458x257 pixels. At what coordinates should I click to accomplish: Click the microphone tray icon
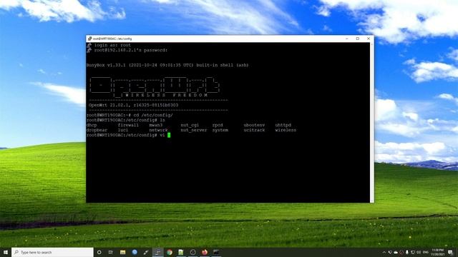pyautogui.click(x=407, y=252)
